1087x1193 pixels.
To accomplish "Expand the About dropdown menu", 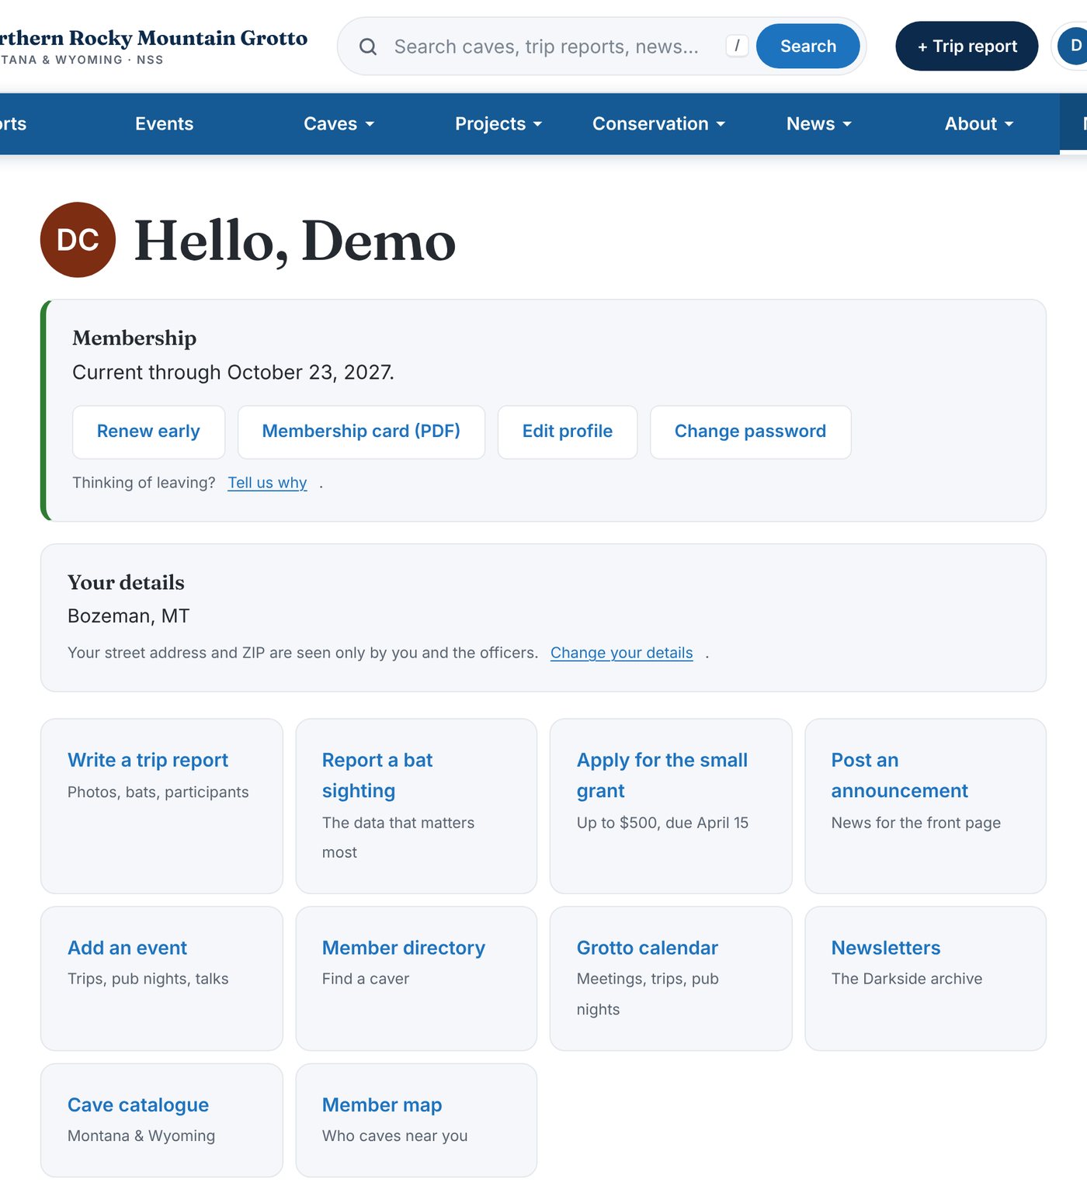I will [x=979, y=123].
